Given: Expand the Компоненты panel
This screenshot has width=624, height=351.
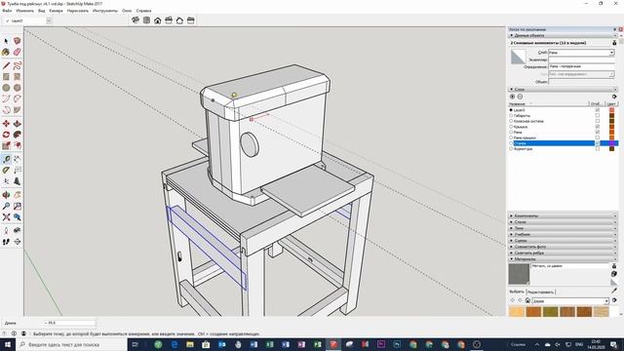Looking at the screenshot, I should coord(563,215).
